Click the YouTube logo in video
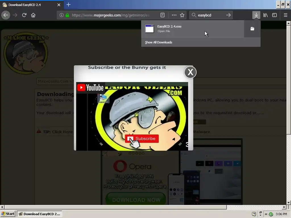Screen dimensions: 291x218 point(91,88)
